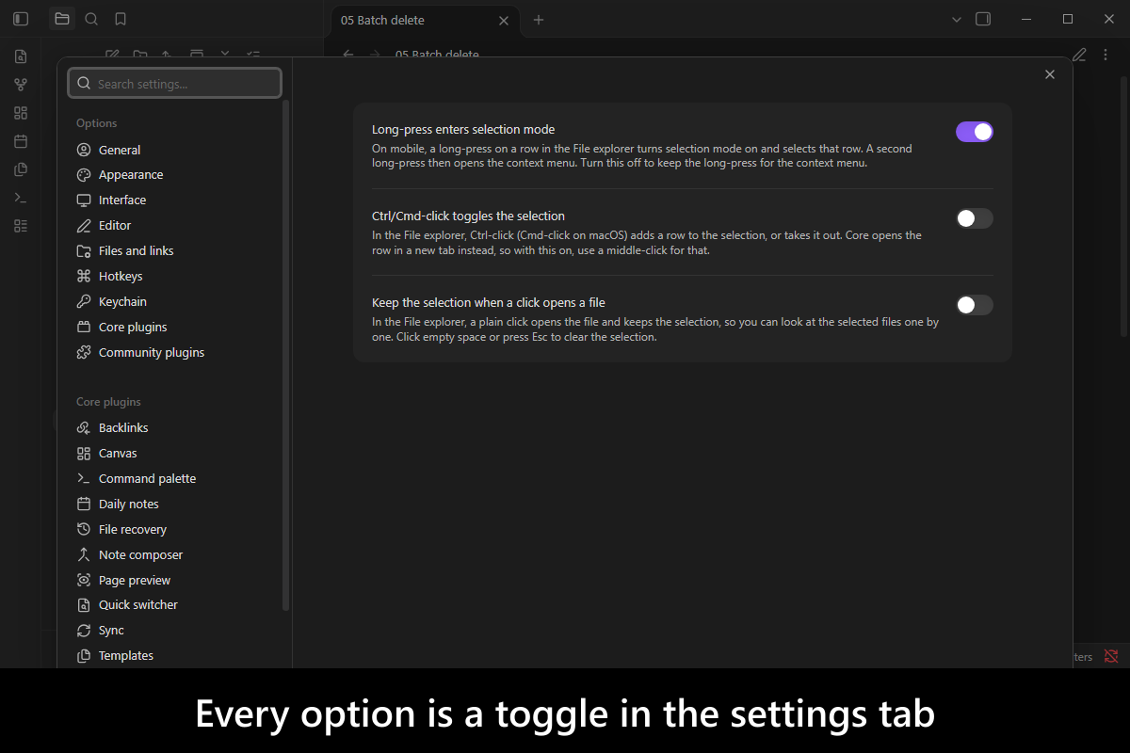Collapse the left sidebar with the toggle icon

21,19
